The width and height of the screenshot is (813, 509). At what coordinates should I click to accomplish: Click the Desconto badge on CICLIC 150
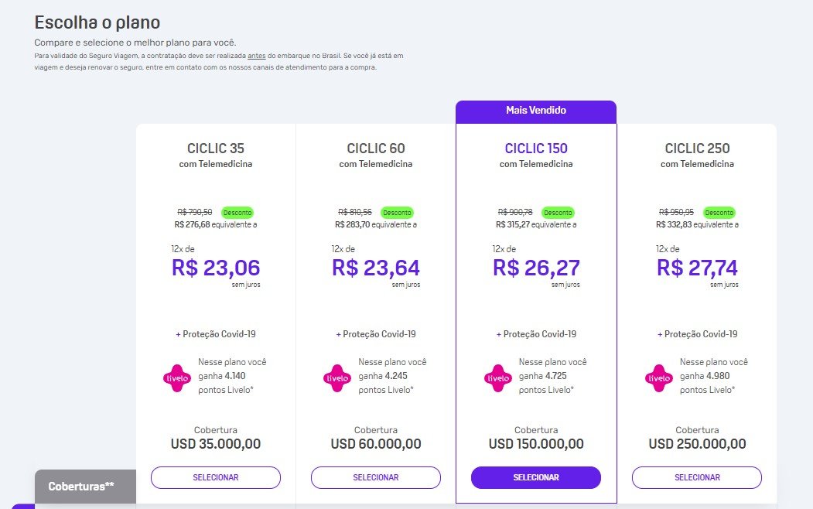[558, 213]
